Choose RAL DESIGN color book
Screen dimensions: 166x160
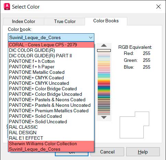tap(51, 133)
